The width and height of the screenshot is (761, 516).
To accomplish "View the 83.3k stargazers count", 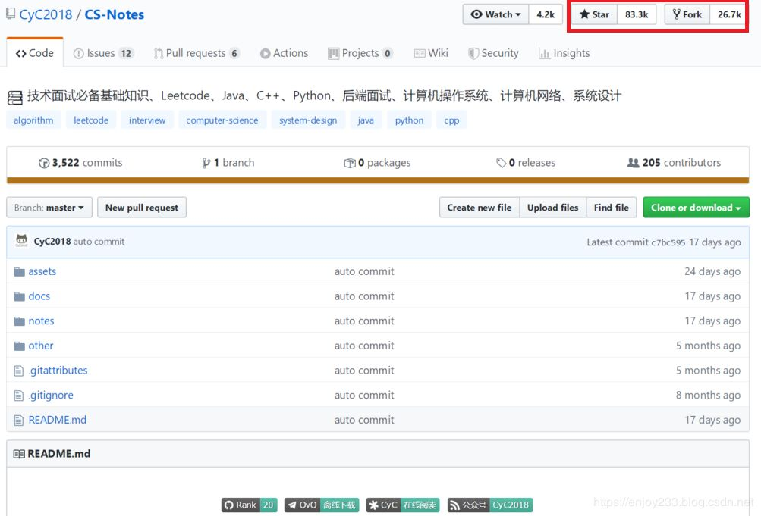I will point(637,14).
